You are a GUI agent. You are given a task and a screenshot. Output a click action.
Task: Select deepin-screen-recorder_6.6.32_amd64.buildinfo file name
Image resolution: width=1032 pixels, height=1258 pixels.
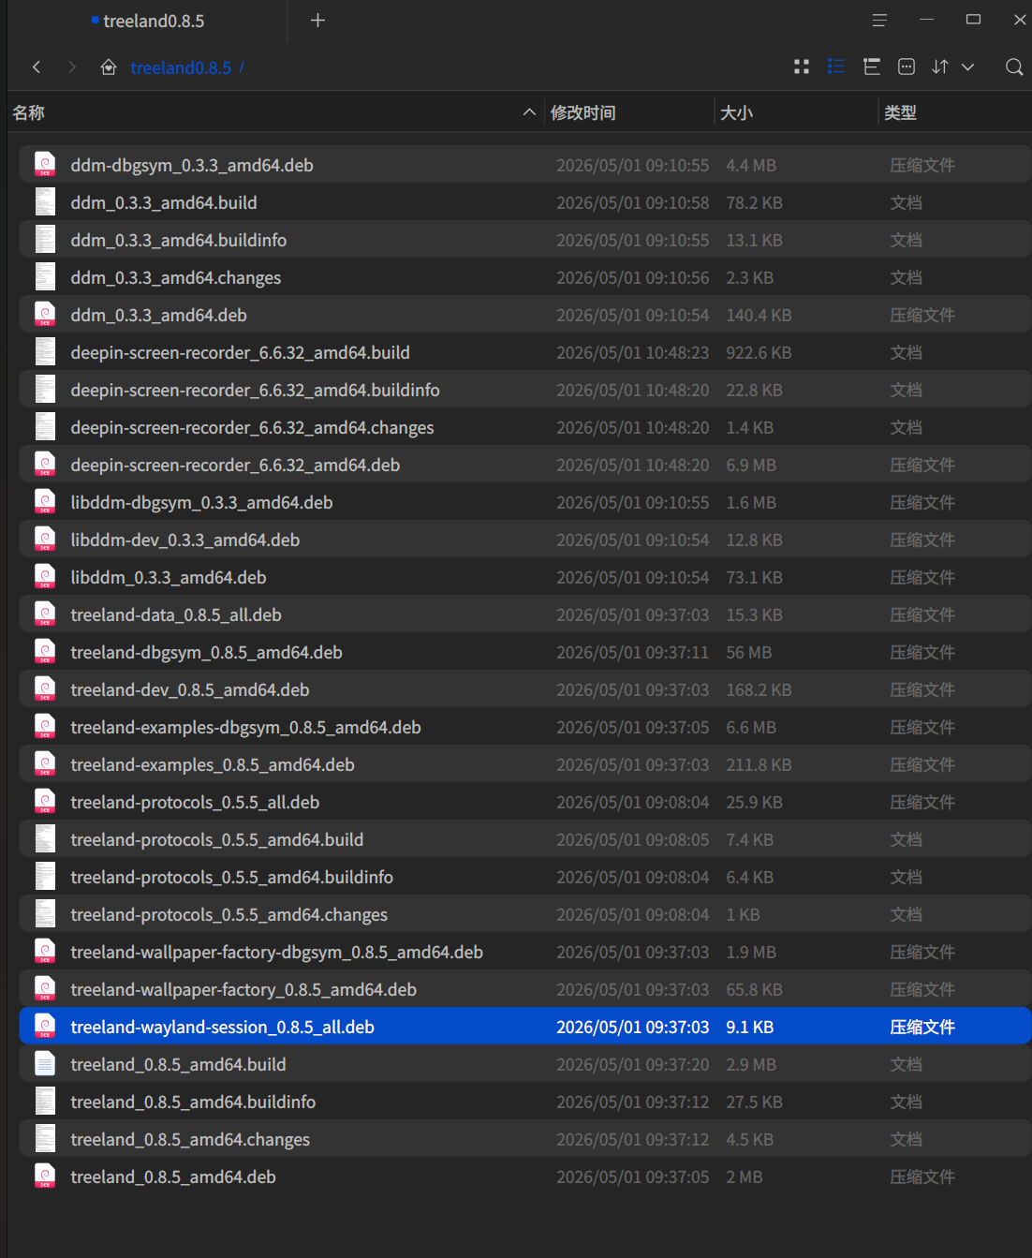pyautogui.click(x=255, y=390)
